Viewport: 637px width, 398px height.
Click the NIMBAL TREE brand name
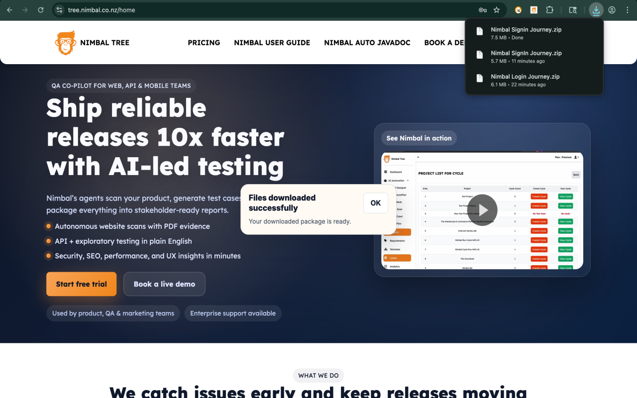[105, 43]
